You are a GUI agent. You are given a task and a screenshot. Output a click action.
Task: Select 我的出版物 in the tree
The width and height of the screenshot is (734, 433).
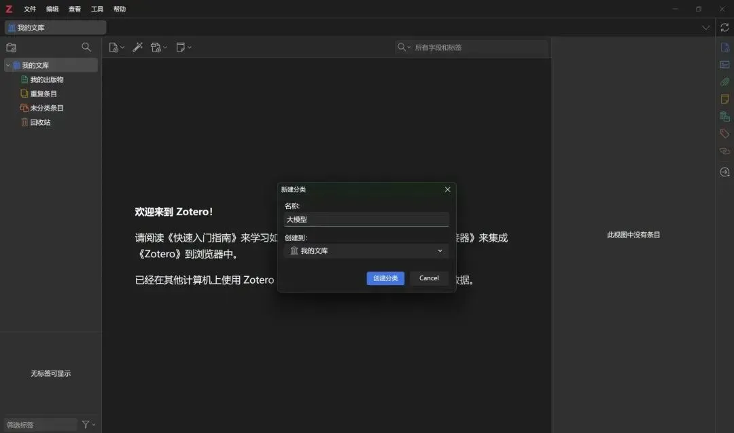coord(47,79)
